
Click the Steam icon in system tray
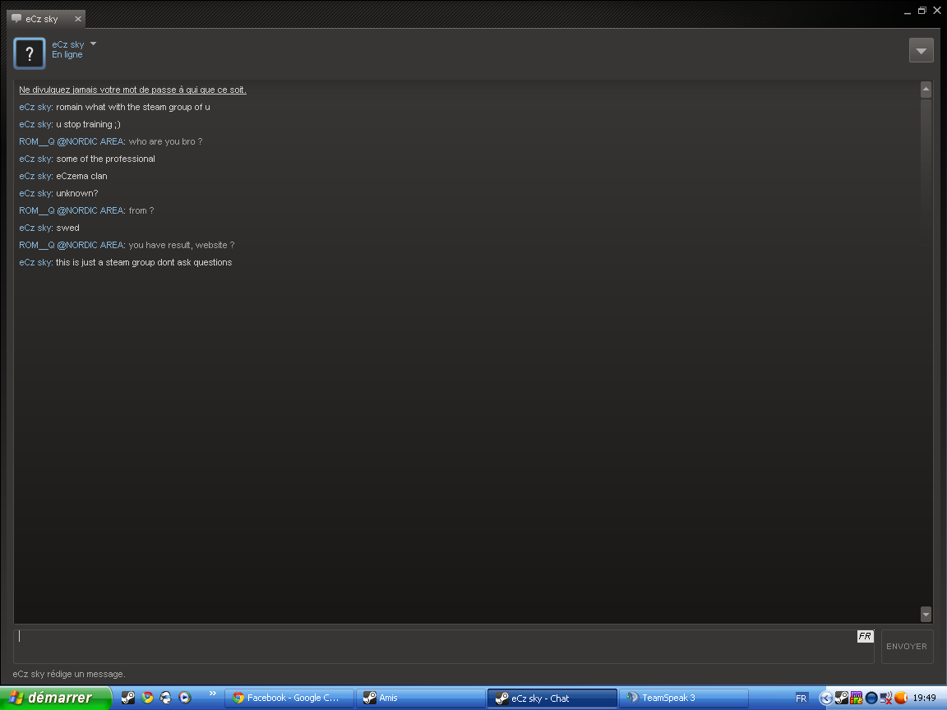[841, 698]
